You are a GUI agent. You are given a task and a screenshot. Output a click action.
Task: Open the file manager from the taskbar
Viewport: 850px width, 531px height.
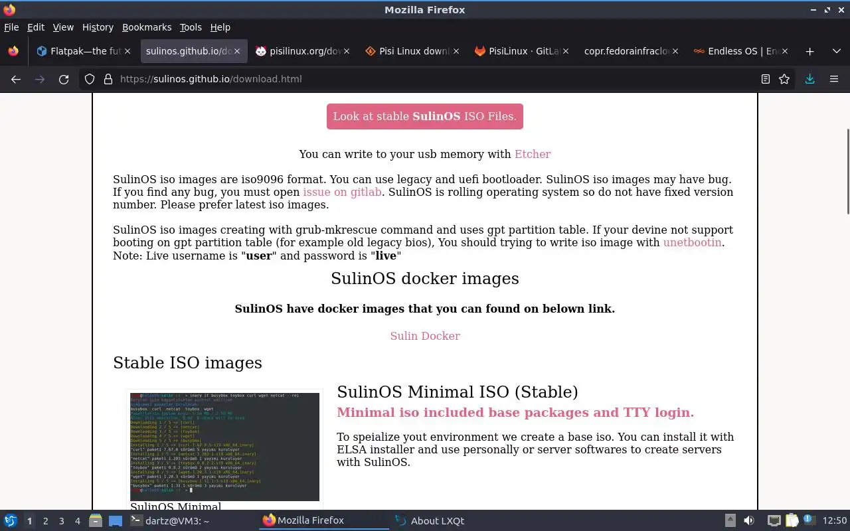click(95, 521)
